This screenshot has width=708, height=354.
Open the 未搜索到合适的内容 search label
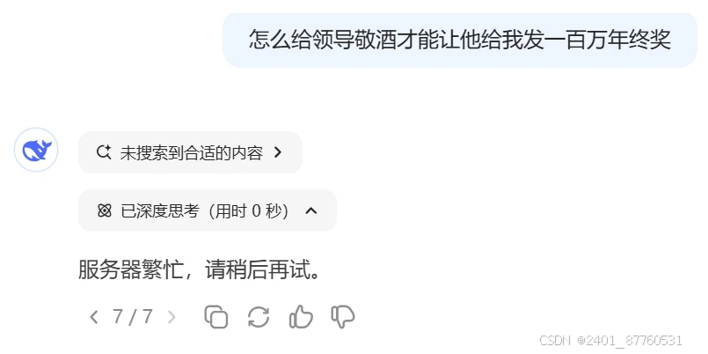[192, 153]
